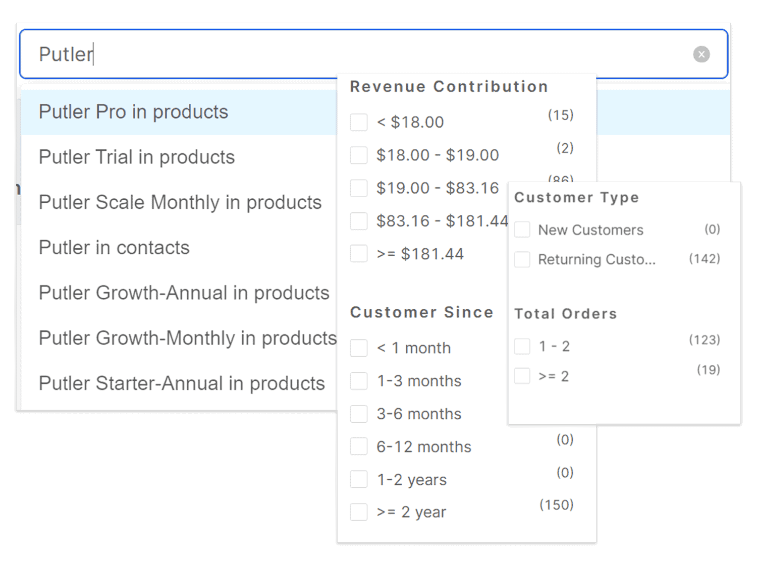Tick the 1 - 2 total orders checkbox
Screen dimensions: 757x565
click(x=522, y=347)
